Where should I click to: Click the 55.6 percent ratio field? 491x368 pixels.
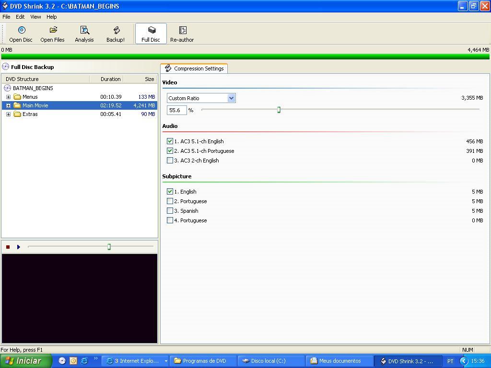[176, 110]
